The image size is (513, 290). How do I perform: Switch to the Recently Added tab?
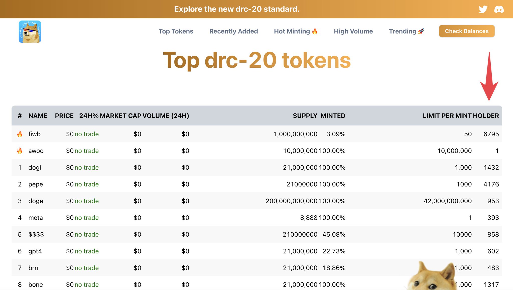click(x=233, y=31)
